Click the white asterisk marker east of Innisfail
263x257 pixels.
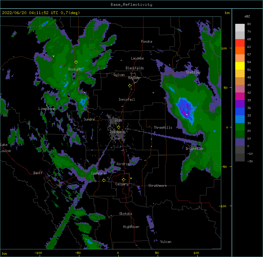click(x=153, y=93)
